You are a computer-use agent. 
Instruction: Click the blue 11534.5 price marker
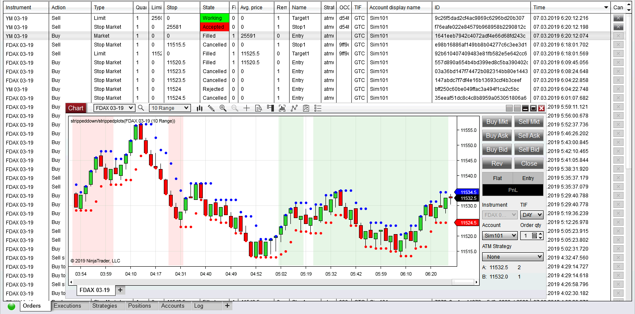[466, 192]
